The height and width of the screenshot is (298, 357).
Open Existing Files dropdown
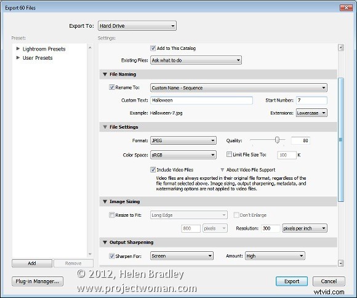click(196, 60)
